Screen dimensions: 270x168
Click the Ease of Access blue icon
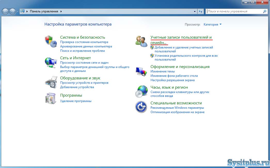point(141,107)
